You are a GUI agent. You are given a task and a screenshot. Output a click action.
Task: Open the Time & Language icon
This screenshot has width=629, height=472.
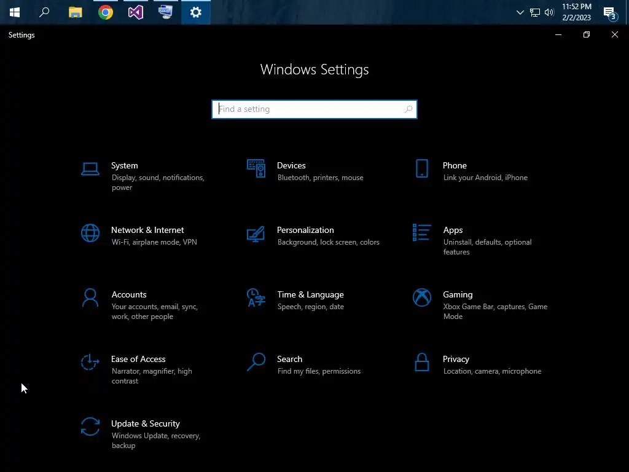pyautogui.click(x=256, y=297)
